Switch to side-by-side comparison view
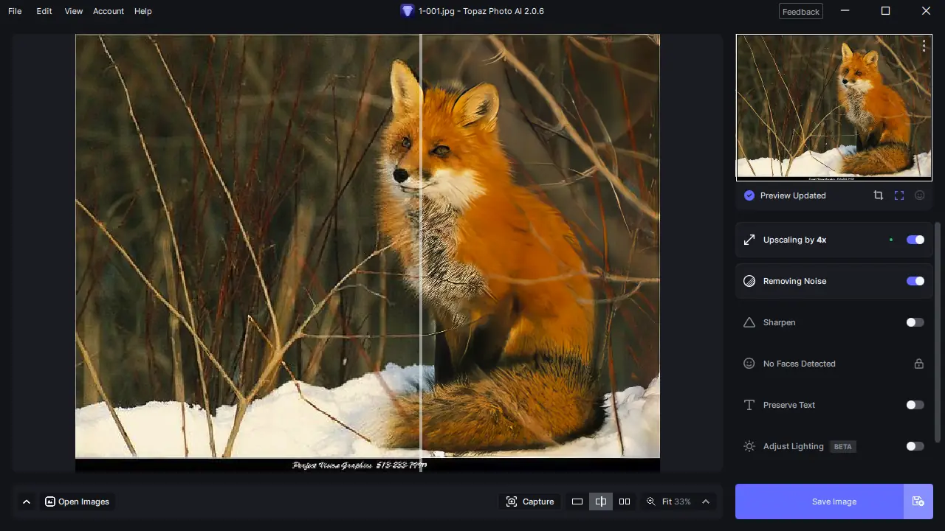The width and height of the screenshot is (945, 531). [625, 502]
